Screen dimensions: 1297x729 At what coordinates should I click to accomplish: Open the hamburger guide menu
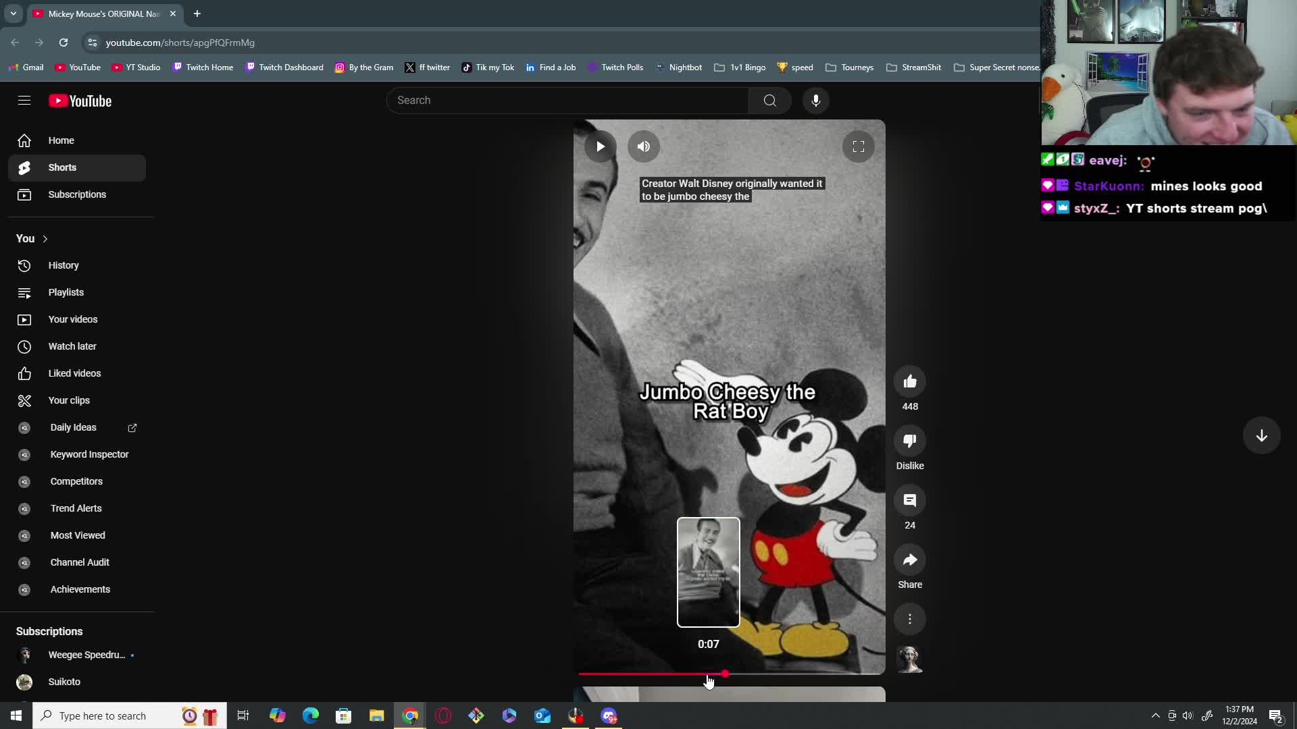pos(24,101)
